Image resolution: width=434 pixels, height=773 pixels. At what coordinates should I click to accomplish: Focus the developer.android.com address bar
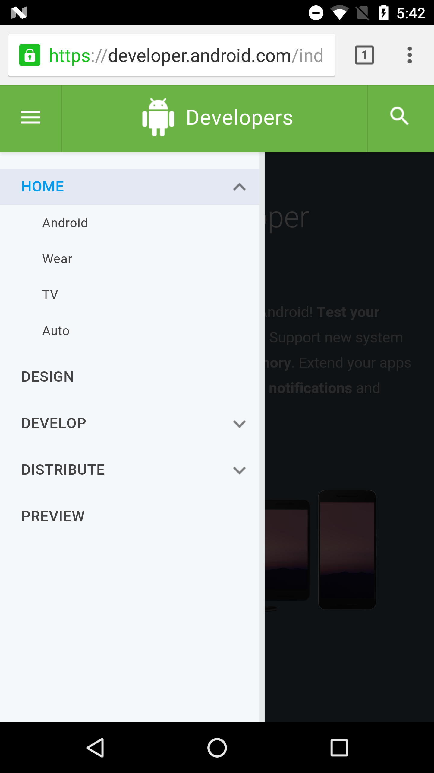(171, 55)
